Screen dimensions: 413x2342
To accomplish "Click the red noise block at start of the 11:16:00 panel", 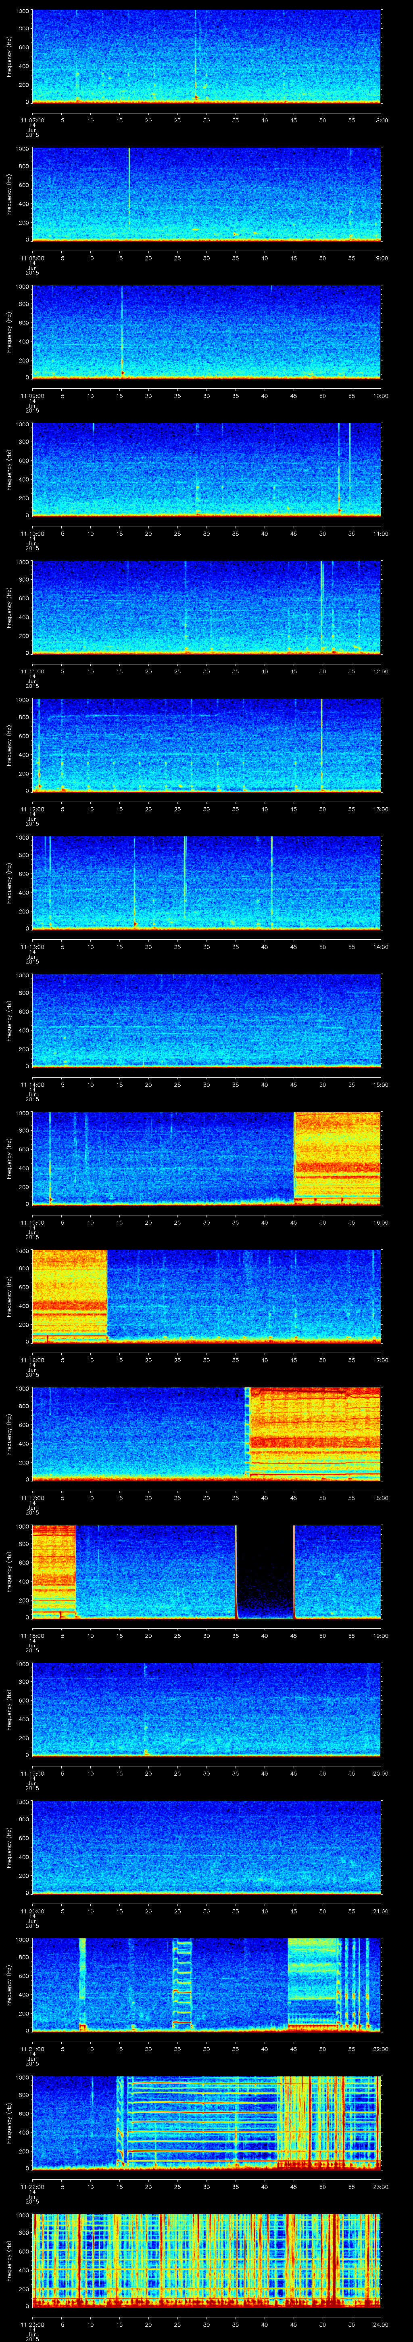I will pyautogui.click(x=69, y=1296).
